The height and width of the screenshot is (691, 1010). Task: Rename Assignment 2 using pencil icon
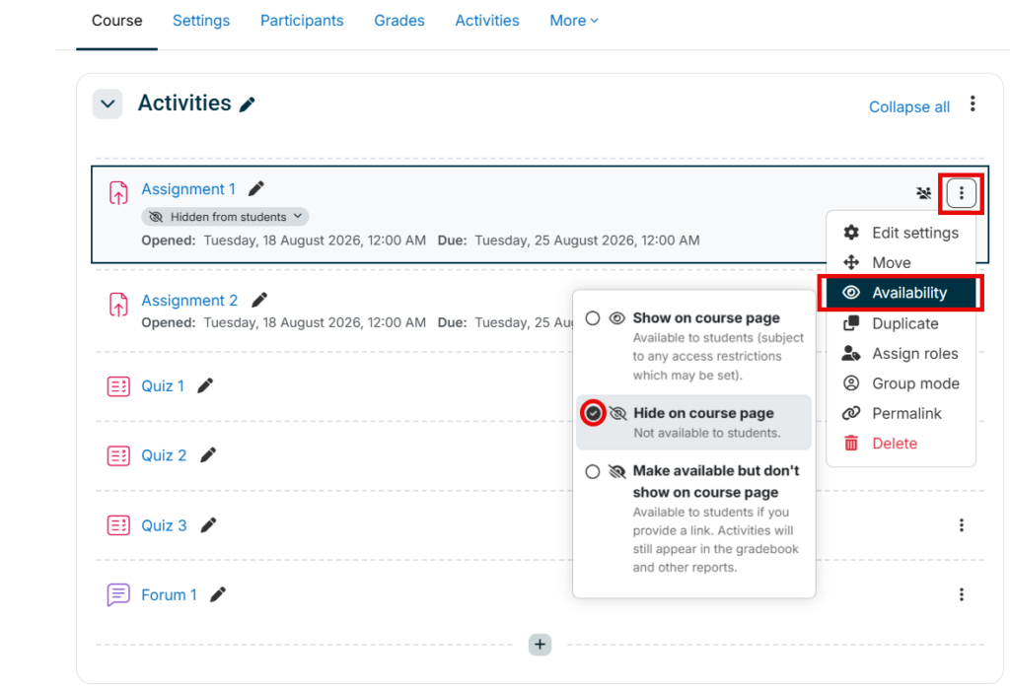[x=259, y=300]
